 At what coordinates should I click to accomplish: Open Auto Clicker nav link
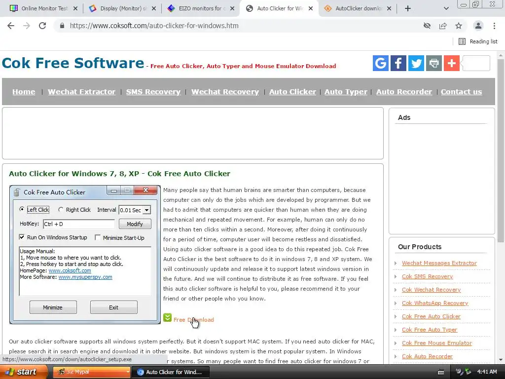[x=293, y=92]
